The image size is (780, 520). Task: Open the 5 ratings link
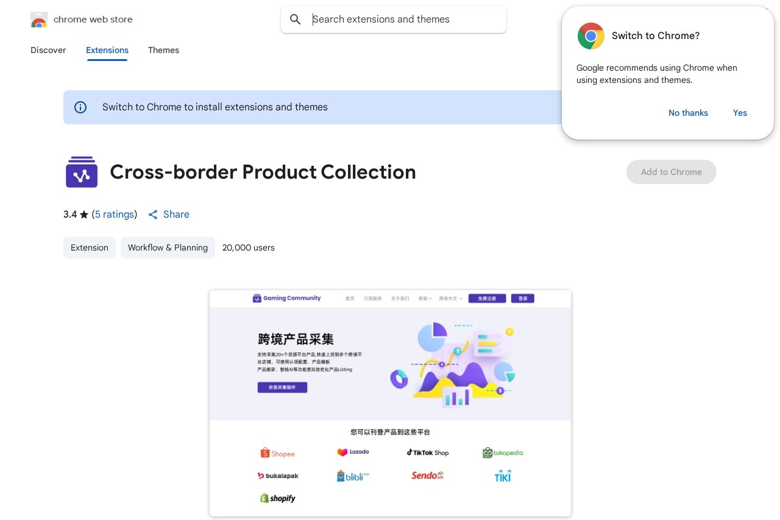[115, 214]
